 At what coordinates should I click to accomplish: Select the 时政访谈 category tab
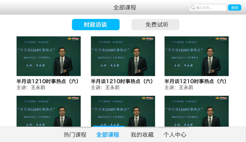pos(95,25)
